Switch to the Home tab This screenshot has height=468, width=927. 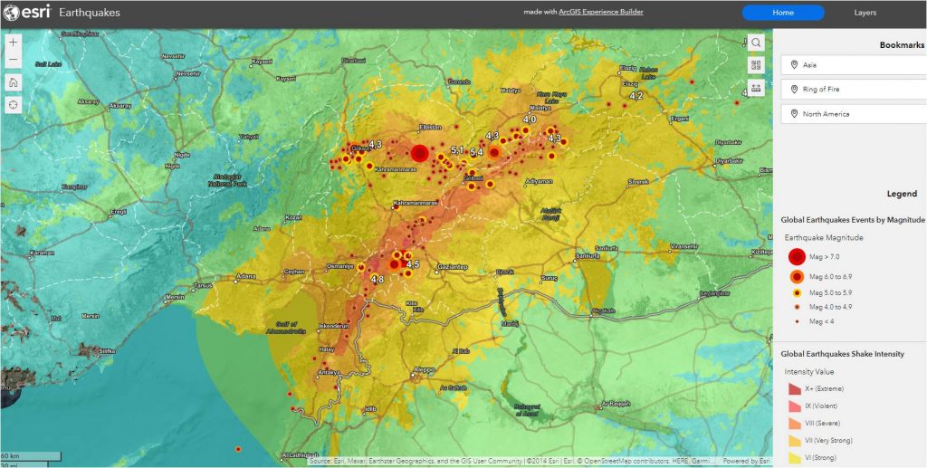pyautogui.click(x=783, y=13)
